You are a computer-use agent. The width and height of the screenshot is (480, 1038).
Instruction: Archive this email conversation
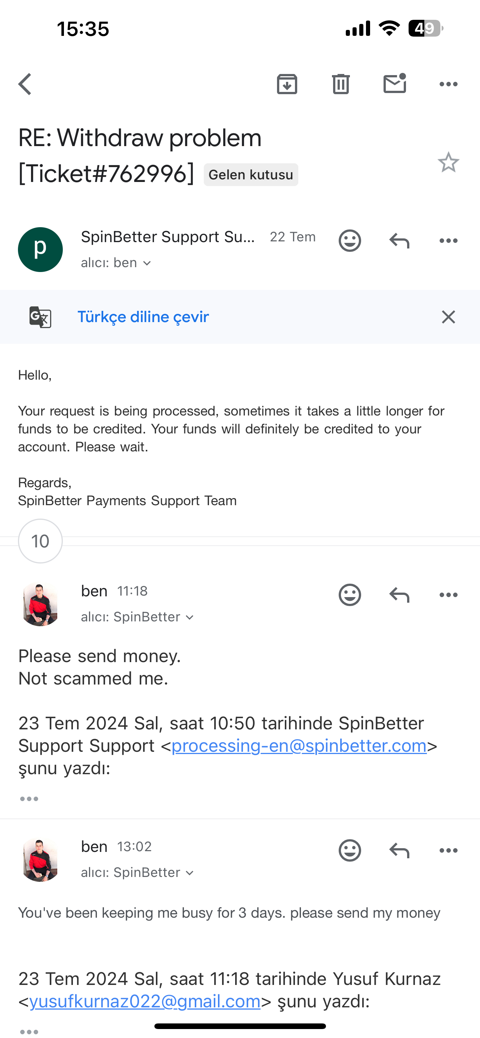287,84
